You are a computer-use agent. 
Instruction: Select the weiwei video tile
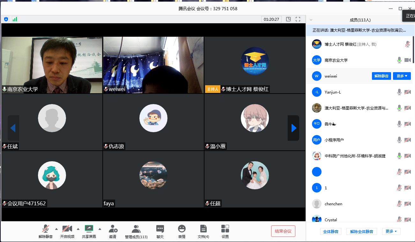153,65
